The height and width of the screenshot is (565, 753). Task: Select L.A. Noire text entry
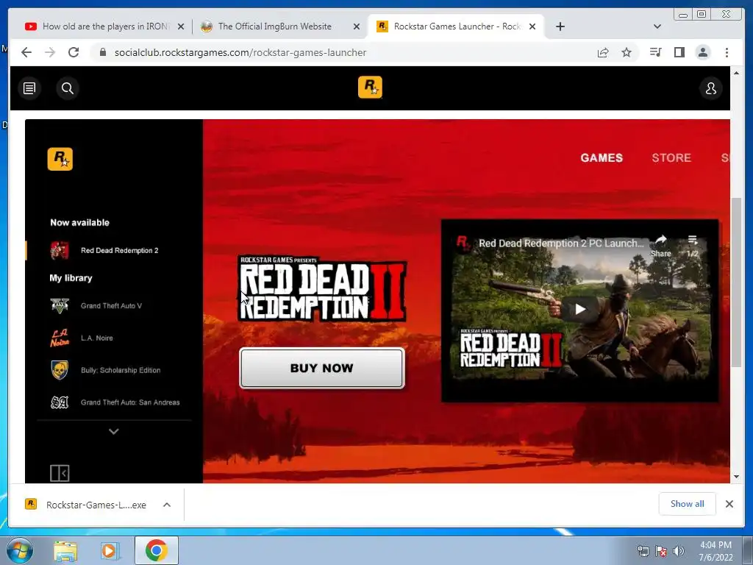(x=97, y=338)
